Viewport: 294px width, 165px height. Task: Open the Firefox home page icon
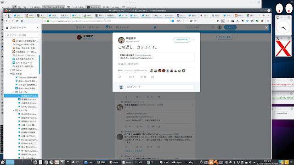[x=22, y=21]
